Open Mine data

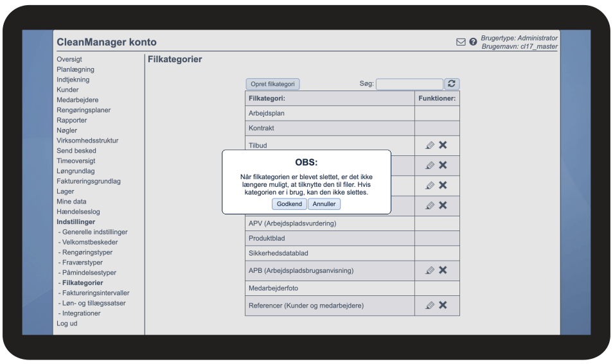71,202
